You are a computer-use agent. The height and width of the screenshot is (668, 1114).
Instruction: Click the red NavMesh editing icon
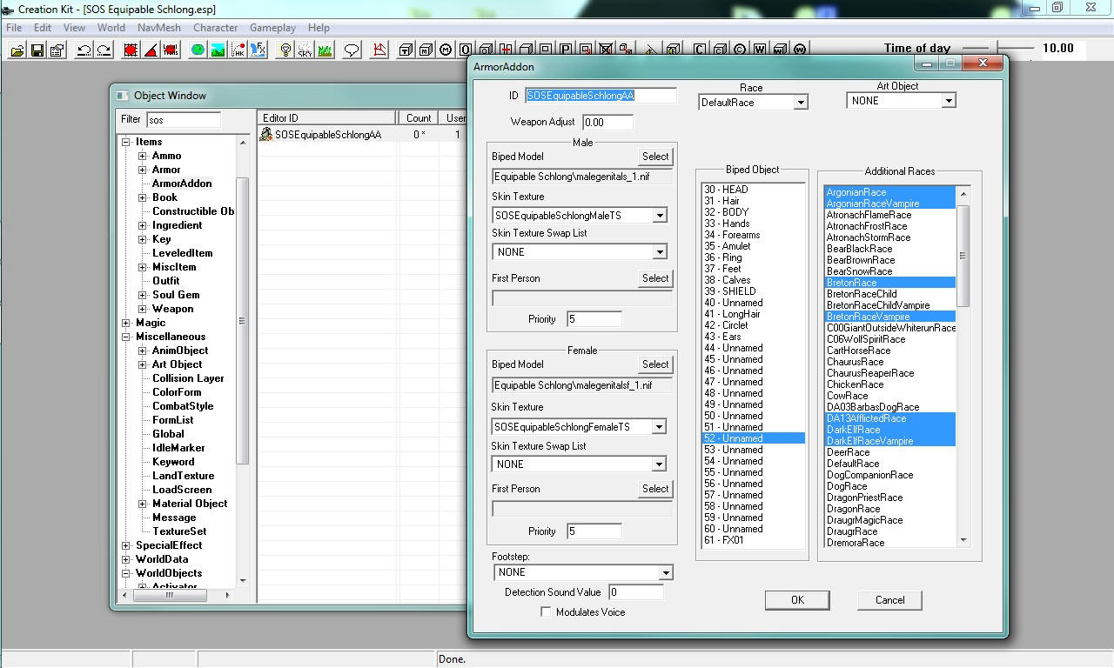(x=379, y=50)
